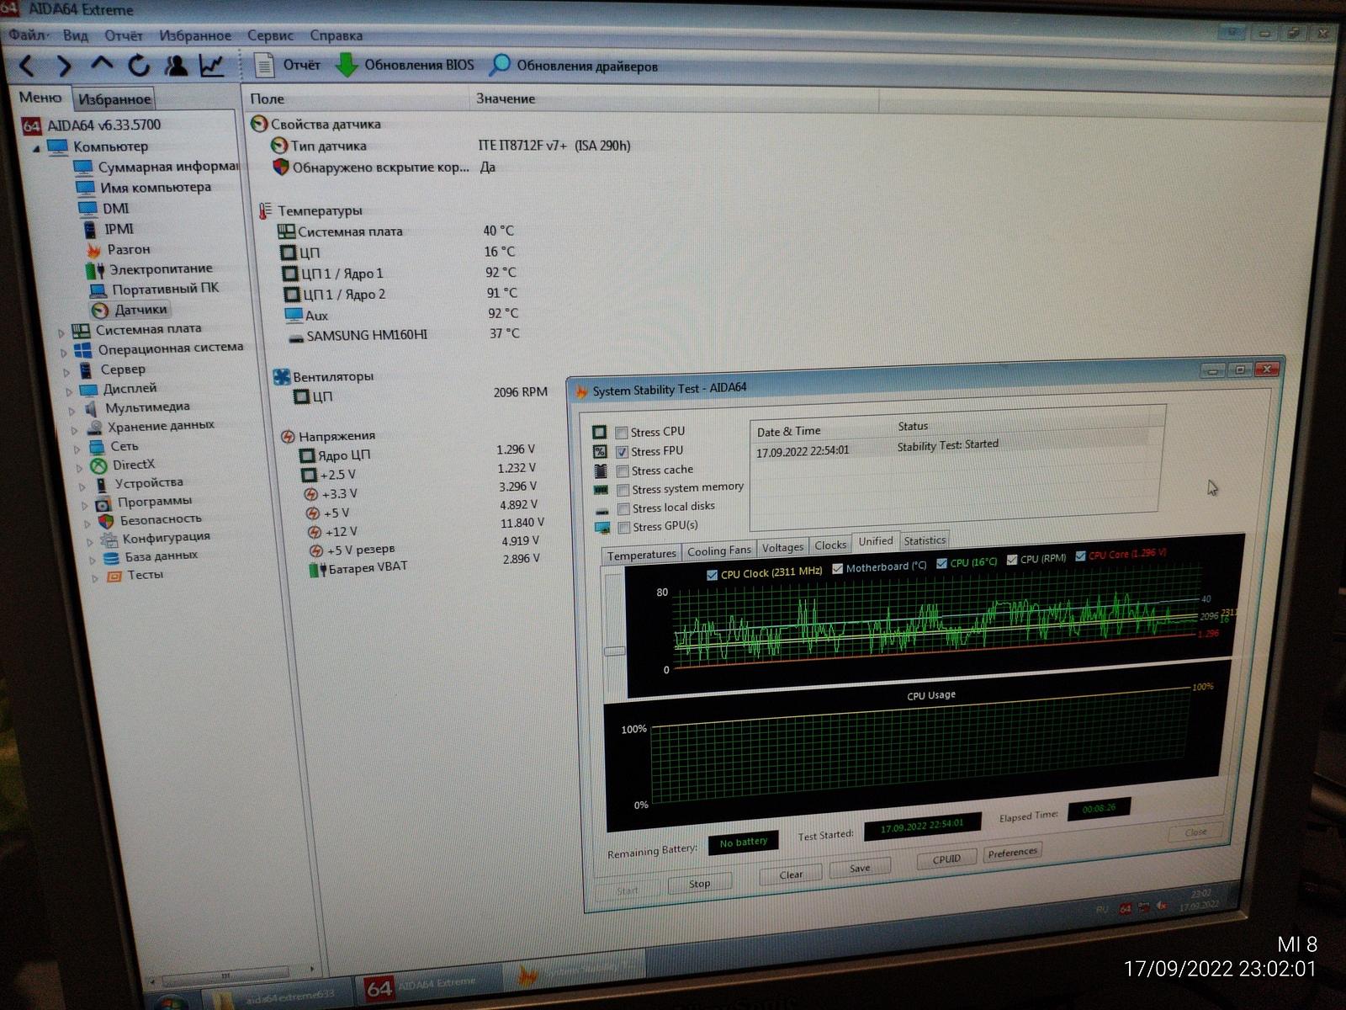
Task: Click Обновления BIOS toolbar button
Action: [x=405, y=65]
